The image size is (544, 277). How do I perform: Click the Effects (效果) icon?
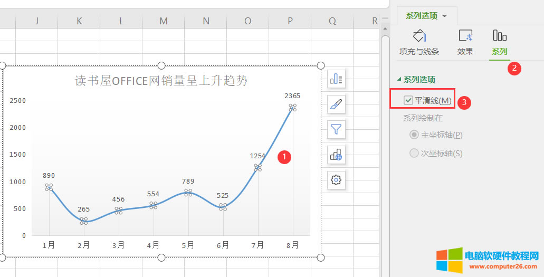[x=465, y=36]
